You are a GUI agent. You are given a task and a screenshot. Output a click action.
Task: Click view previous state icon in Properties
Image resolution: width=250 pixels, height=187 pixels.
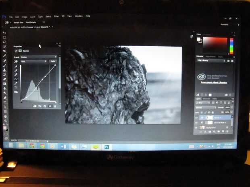[40, 106]
